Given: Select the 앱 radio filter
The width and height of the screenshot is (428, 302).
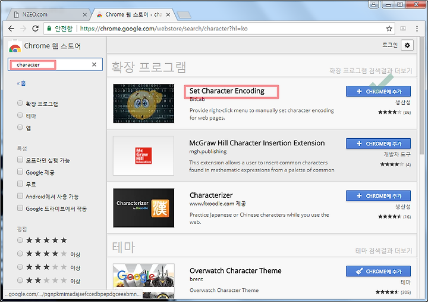Looking at the screenshot, I should (x=20, y=127).
